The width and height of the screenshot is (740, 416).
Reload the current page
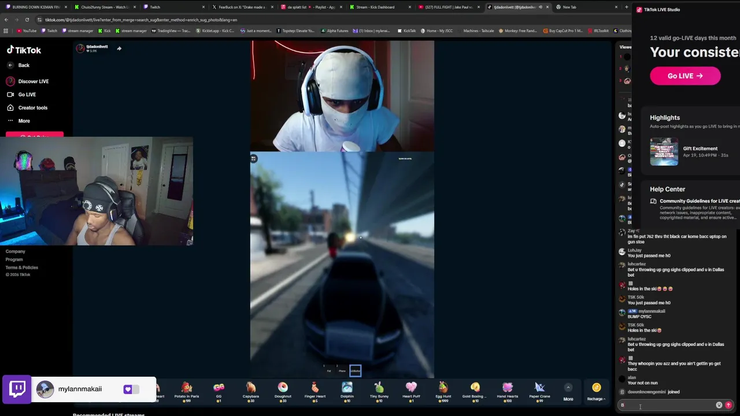click(x=27, y=20)
